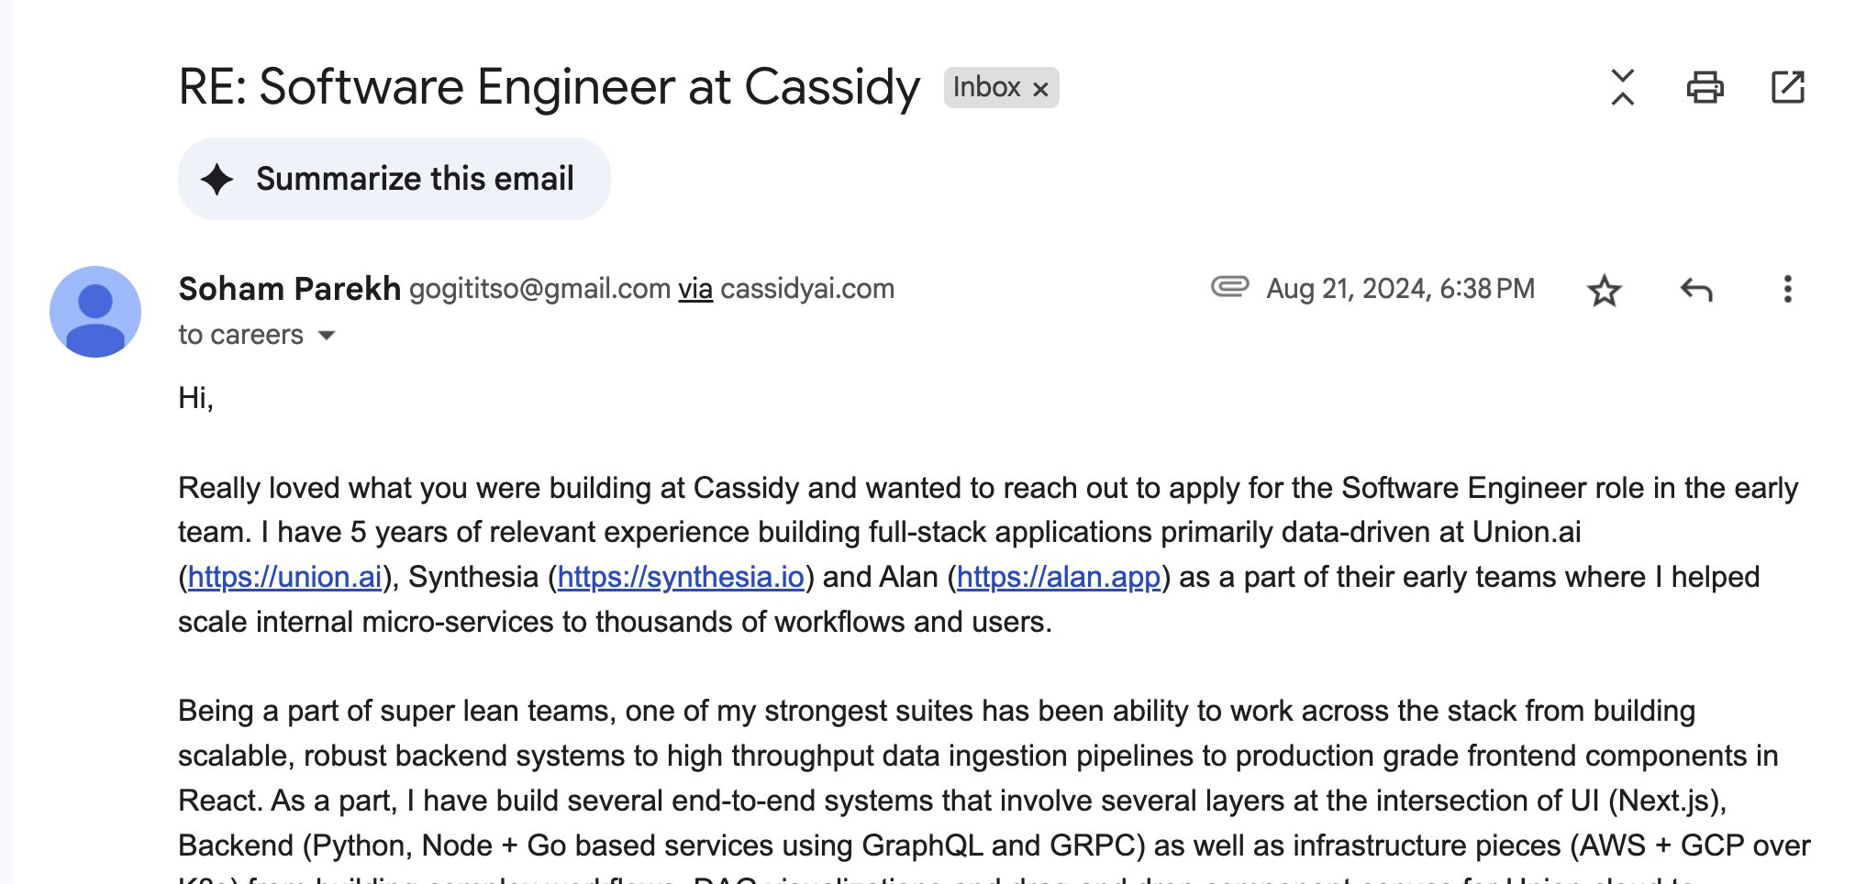Open the three-dot More options menu
1855x884 pixels.
[1787, 290]
